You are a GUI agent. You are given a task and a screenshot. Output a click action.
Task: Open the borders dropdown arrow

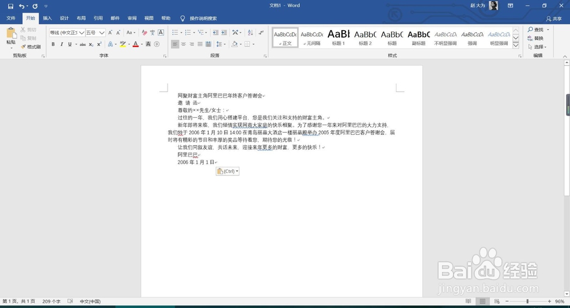click(254, 44)
